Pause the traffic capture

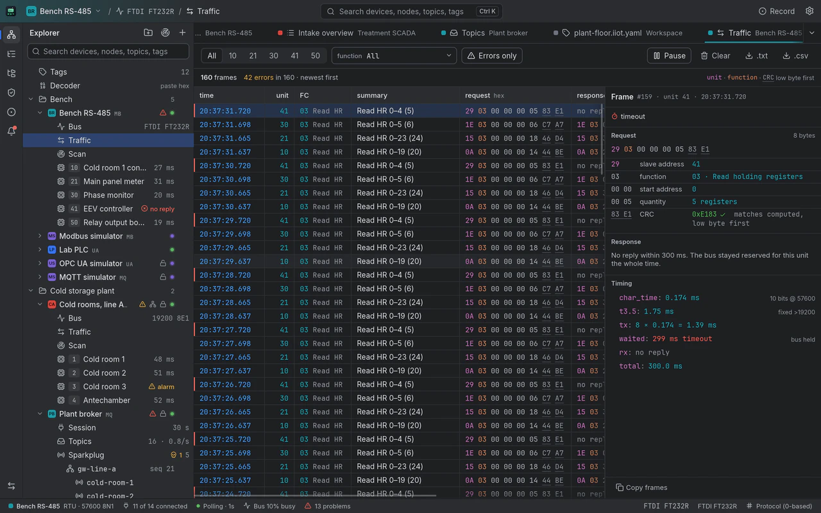(x=669, y=56)
